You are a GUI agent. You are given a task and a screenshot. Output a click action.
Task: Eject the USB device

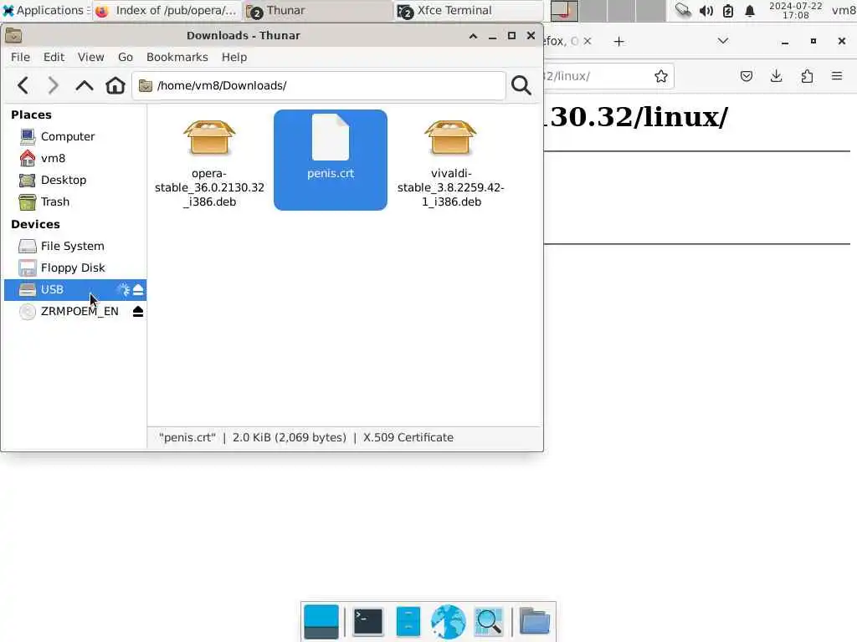138,289
